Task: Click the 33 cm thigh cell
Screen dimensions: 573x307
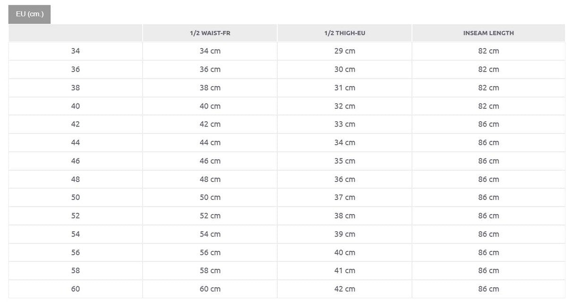Action: (345, 124)
